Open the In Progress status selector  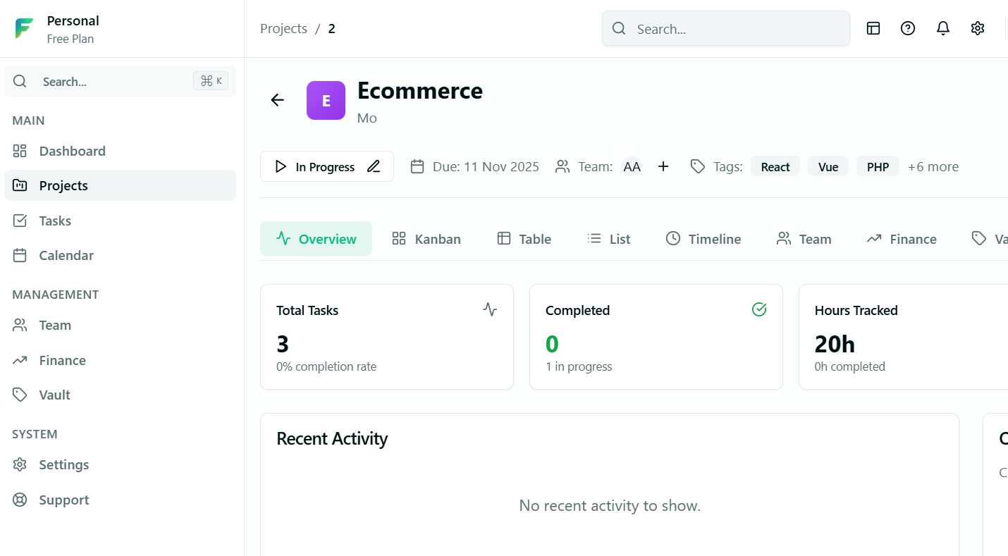tap(316, 166)
